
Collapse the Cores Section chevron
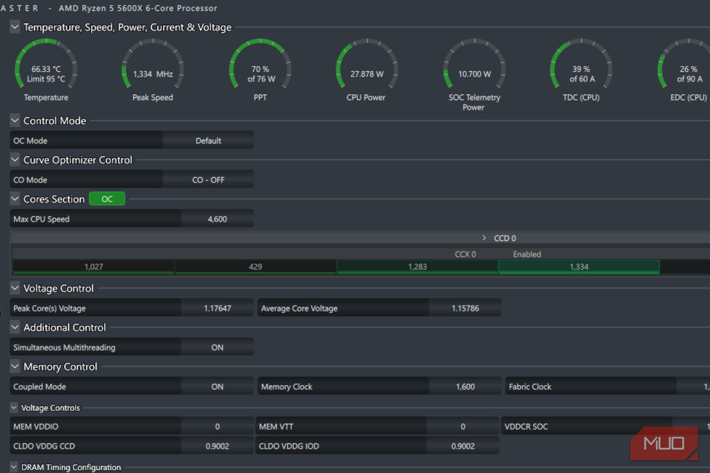pos(15,199)
